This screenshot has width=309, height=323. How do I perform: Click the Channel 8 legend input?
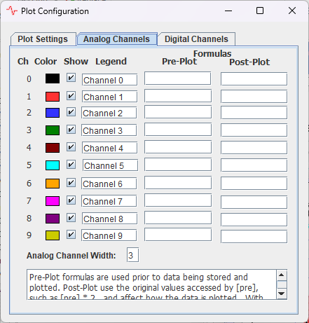pos(109,219)
